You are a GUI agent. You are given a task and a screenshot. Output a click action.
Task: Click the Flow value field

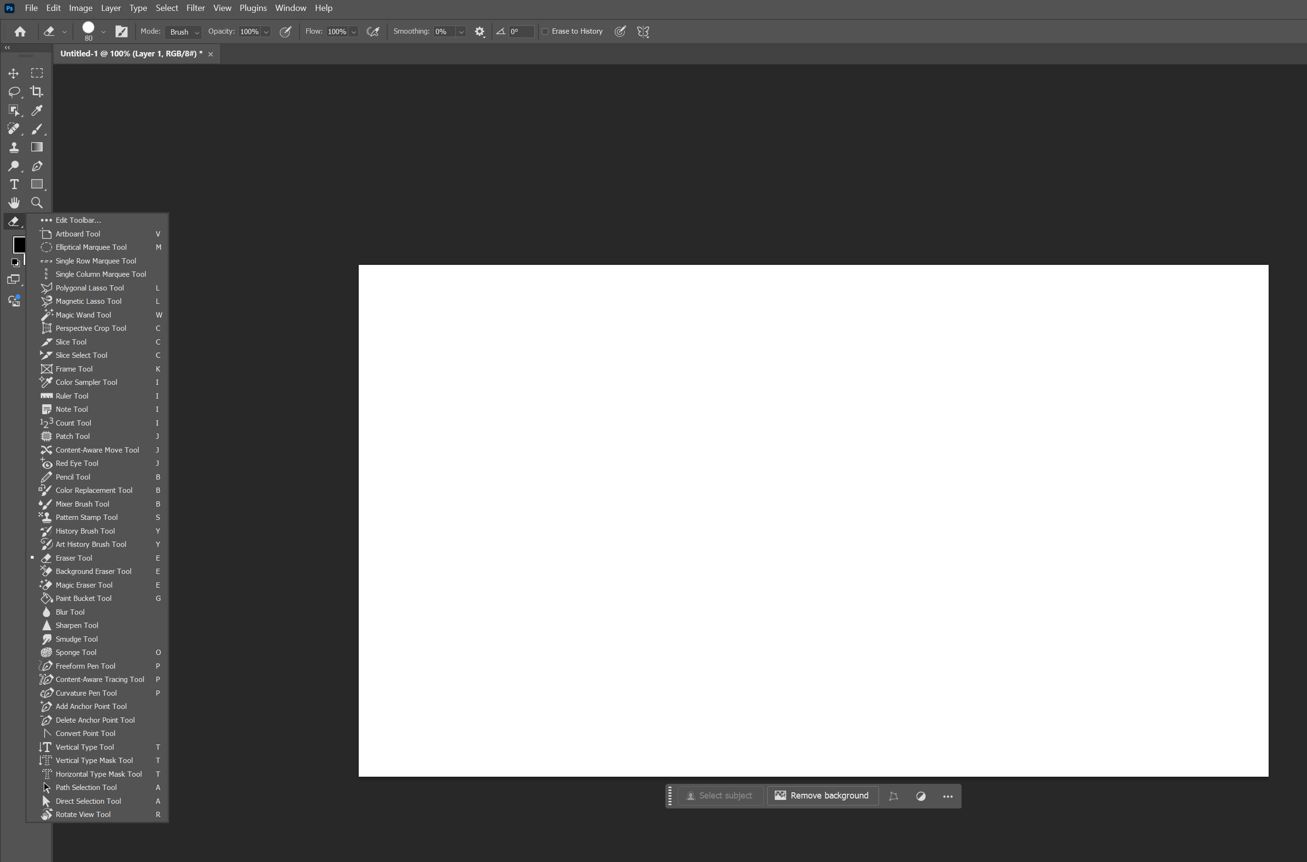point(337,31)
